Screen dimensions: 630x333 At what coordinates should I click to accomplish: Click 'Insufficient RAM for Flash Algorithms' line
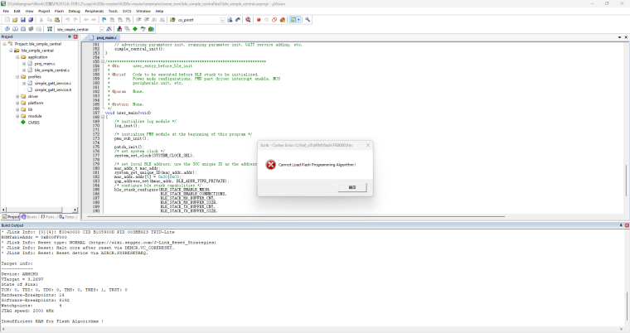tap(52, 321)
